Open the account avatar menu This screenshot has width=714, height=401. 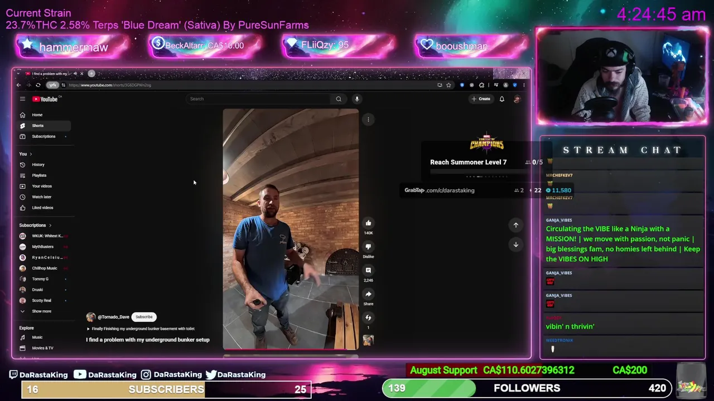click(x=517, y=99)
